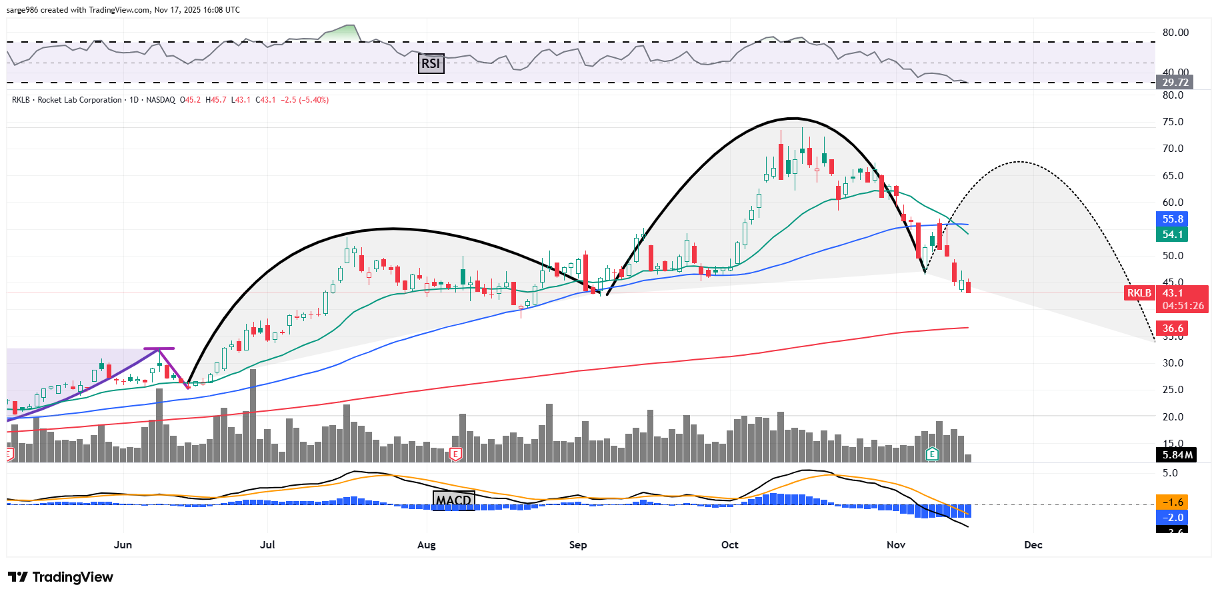Viewport: 1218px width, 597px height.
Task: Click the MACD indicator label box
Action: (x=453, y=500)
